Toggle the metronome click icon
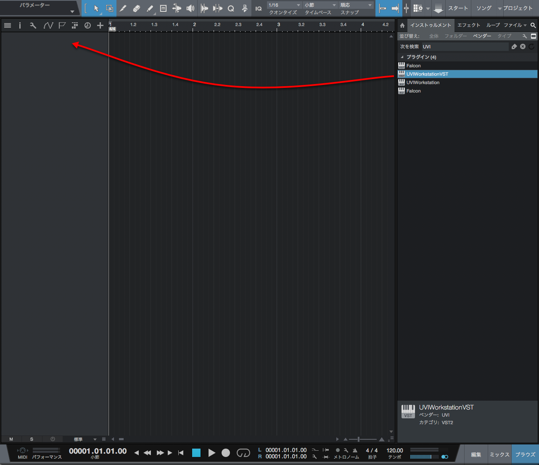The width and height of the screenshot is (539, 465). pos(355,450)
